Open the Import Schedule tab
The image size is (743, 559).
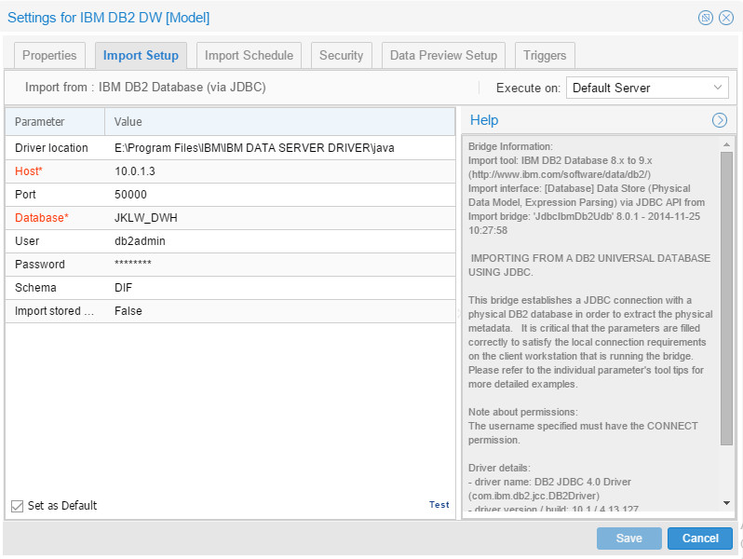tap(249, 56)
